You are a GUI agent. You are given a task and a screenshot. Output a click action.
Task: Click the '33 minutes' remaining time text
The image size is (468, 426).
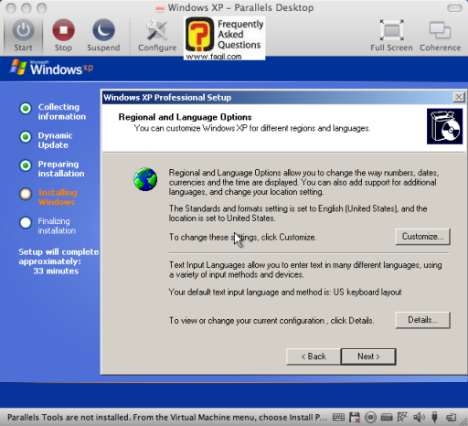56,271
